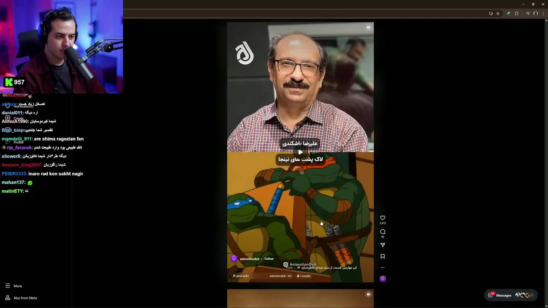Screen dimensions: 548x308
Task: Open the next reel preview below
Action: (x=300, y=299)
